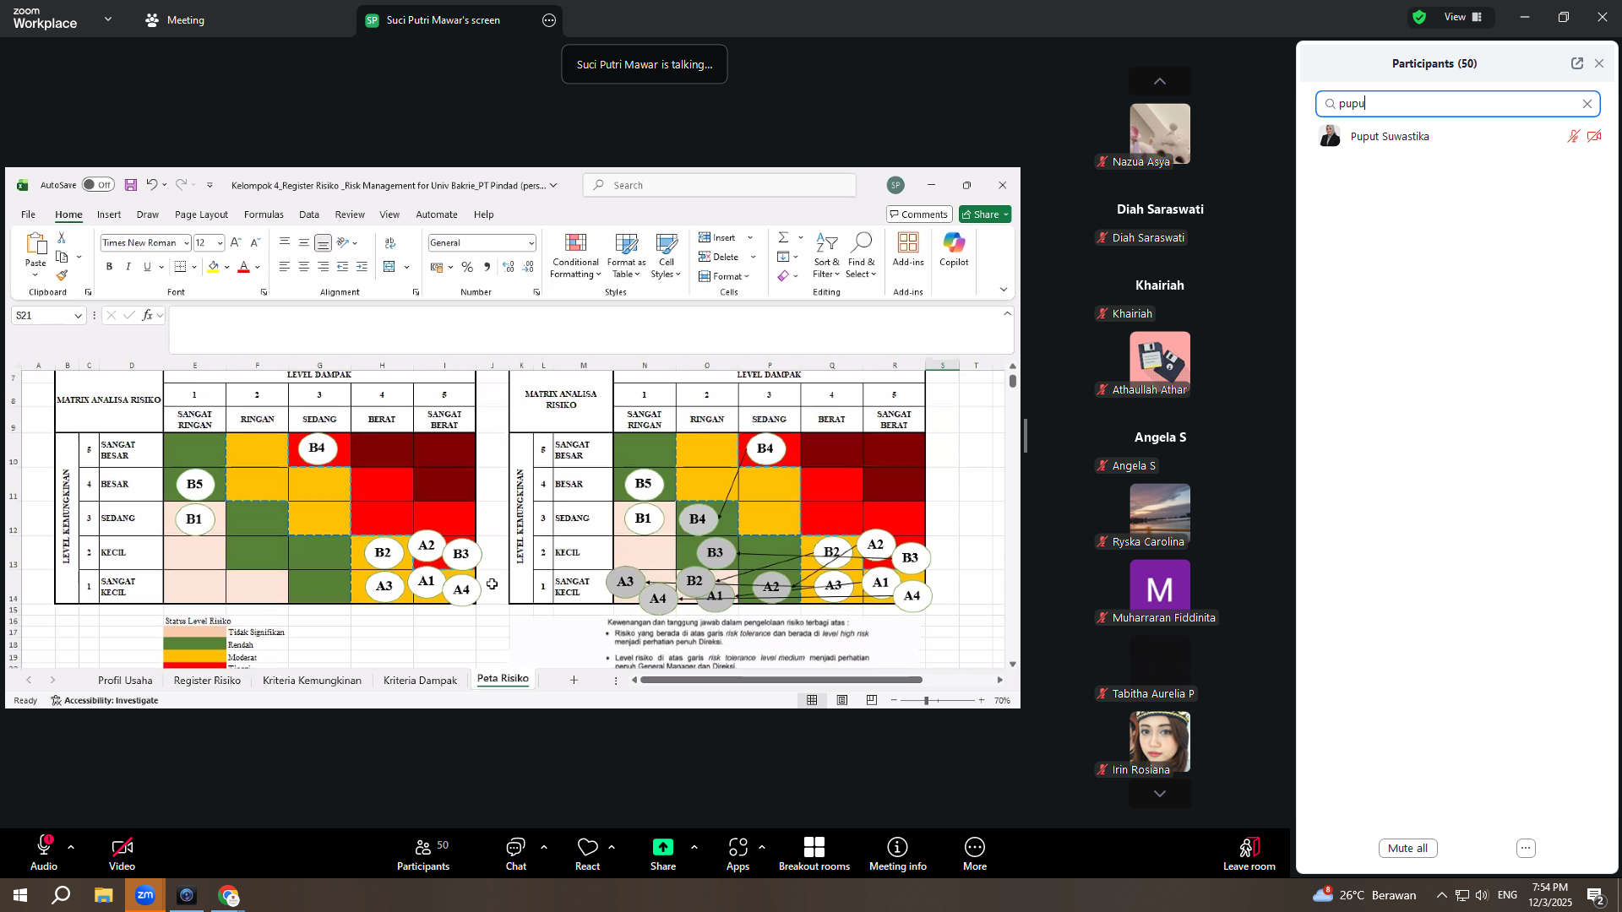
Task: Switch to the Formulas ribbon tab
Action: 264,214
